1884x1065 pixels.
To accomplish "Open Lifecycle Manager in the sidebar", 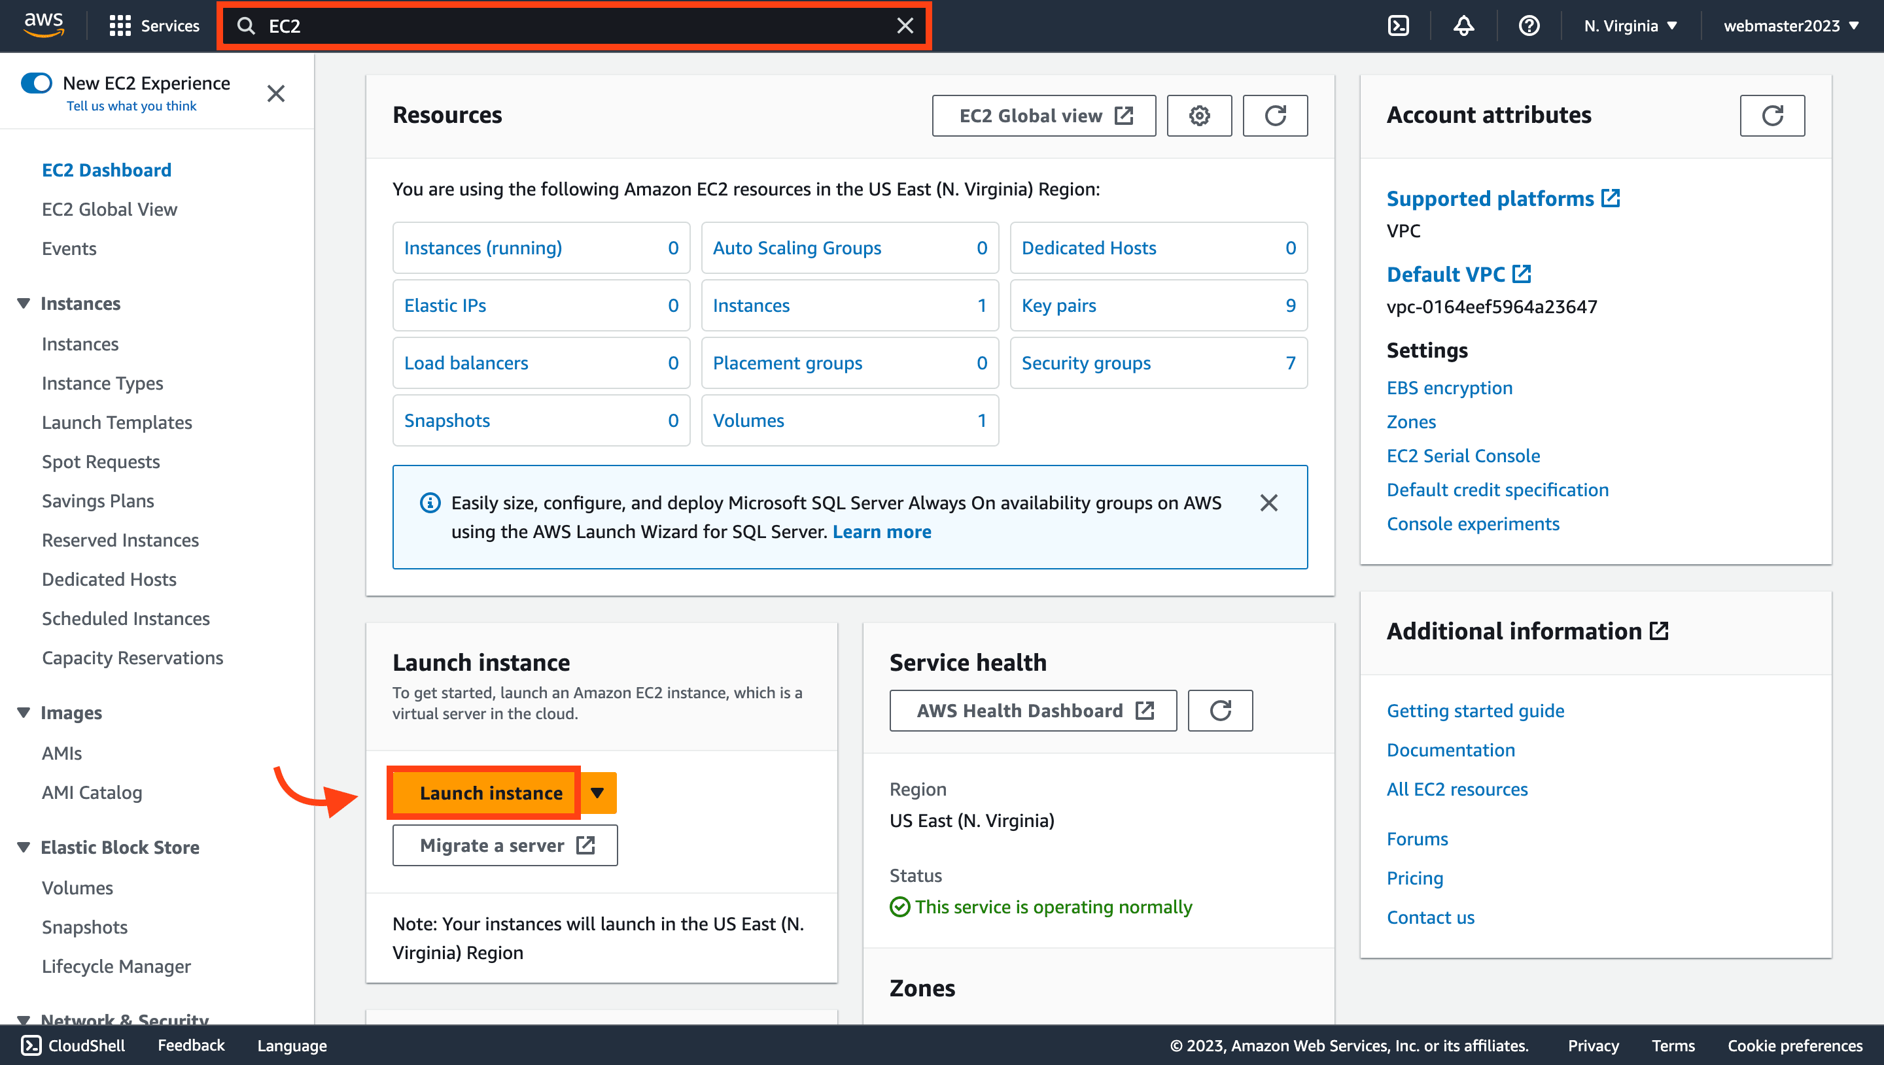I will (x=116, y=966).
